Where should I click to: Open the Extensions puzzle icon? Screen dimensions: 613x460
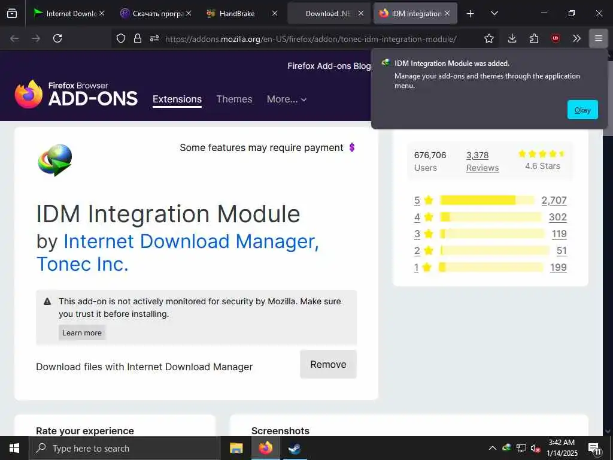coord(534,38)
